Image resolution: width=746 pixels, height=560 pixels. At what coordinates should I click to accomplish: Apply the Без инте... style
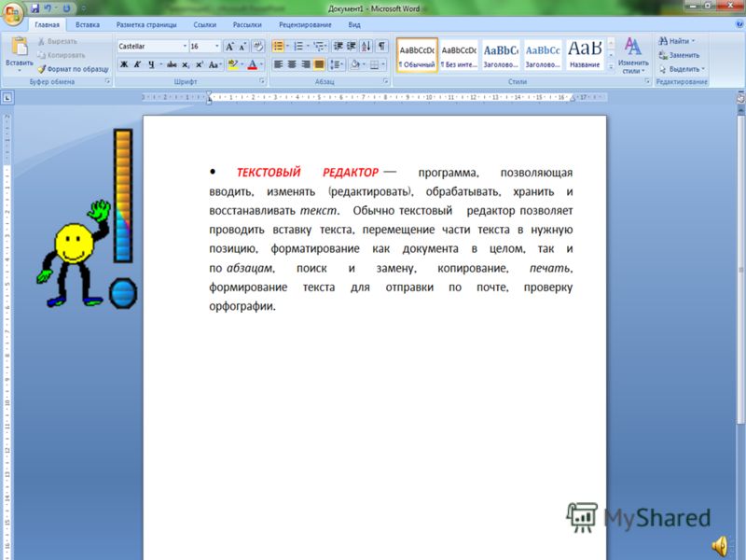pyautogui.click(x=459, y=55)
